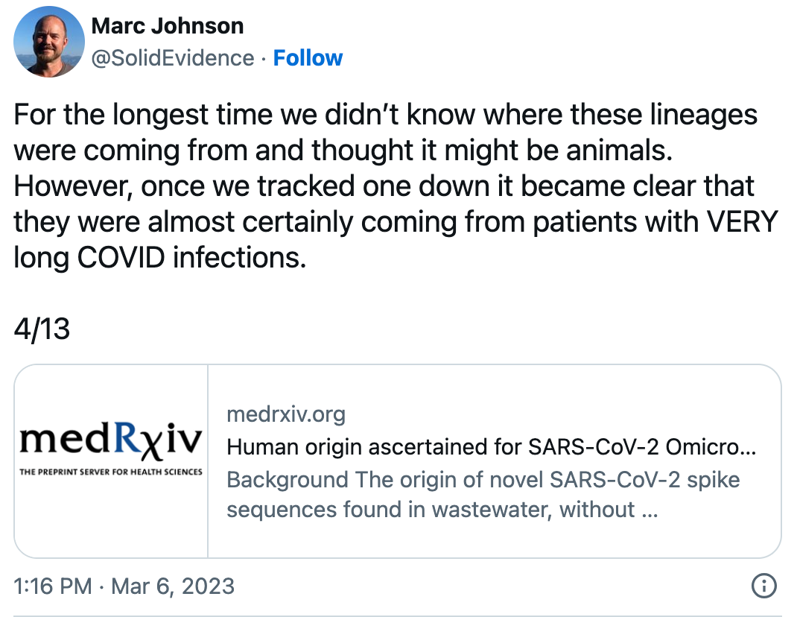Click the 'Background The origin' card description
Image resolution: width=797 pixels, height=617 pixels.
pyautogui.click(x=483, y=494)
